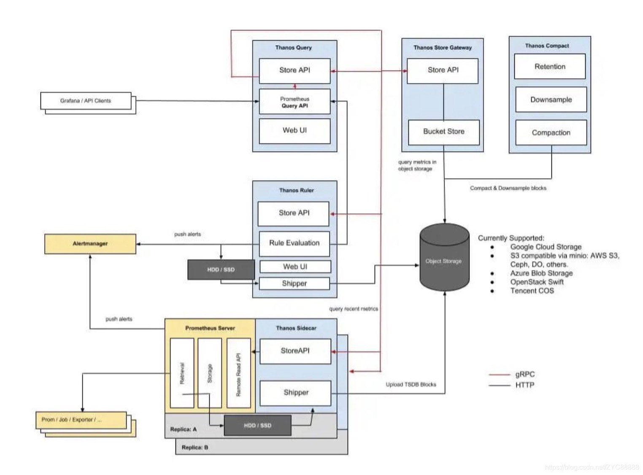Select Store API box in Thanos Ruler
The image size is (643, 475).
click(x=294, y=213)
